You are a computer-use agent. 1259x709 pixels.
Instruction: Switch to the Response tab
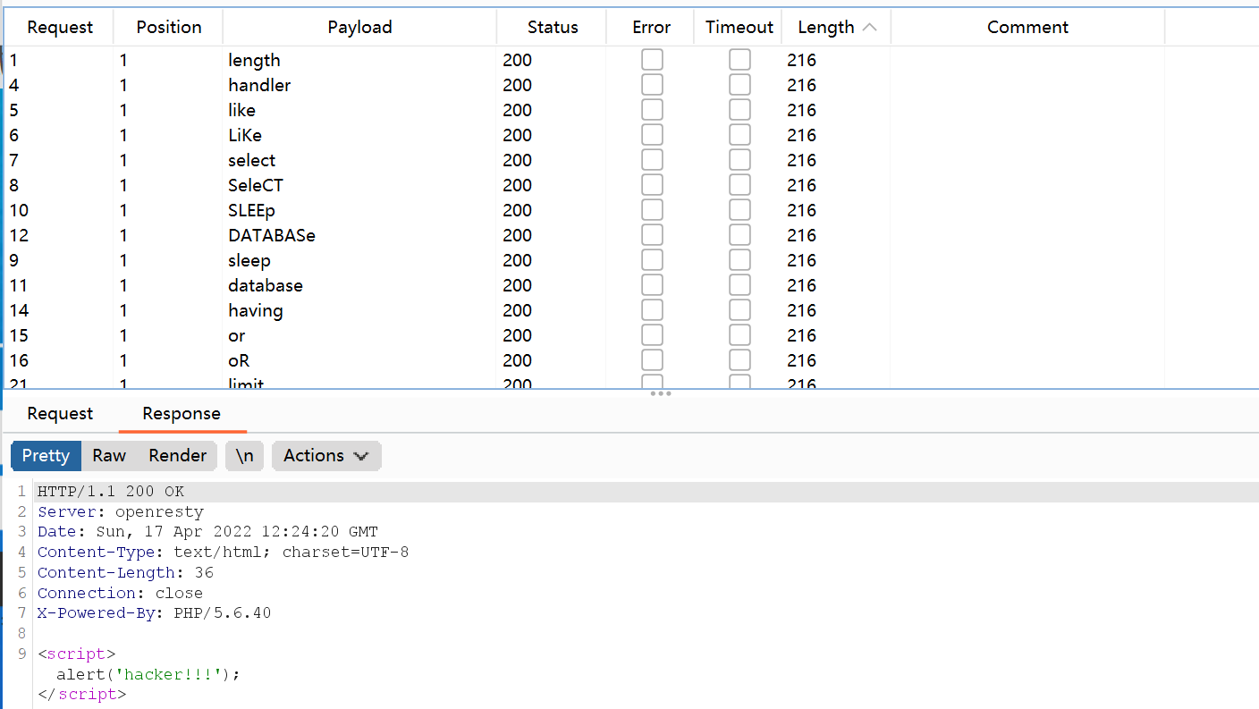pos(182,414)
